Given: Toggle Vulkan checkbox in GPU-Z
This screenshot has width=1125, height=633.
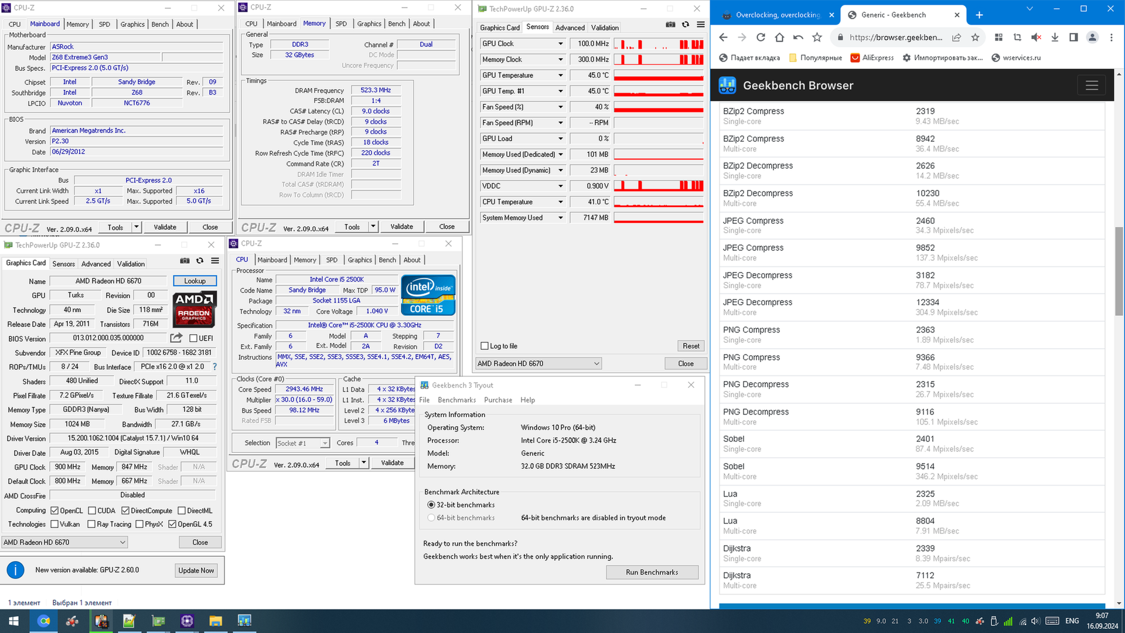Looking at the screenshot, I should coord(54,524).
